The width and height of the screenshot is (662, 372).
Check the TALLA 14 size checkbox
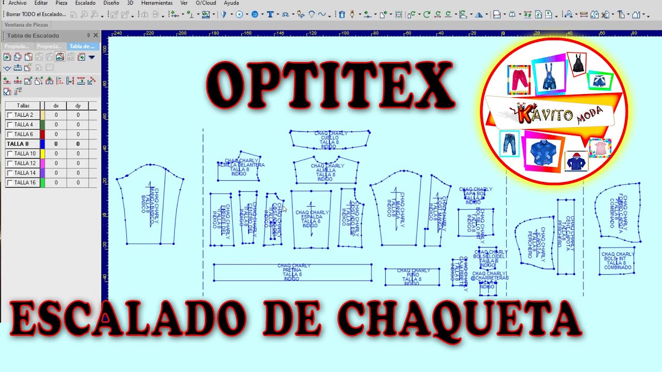9,173
